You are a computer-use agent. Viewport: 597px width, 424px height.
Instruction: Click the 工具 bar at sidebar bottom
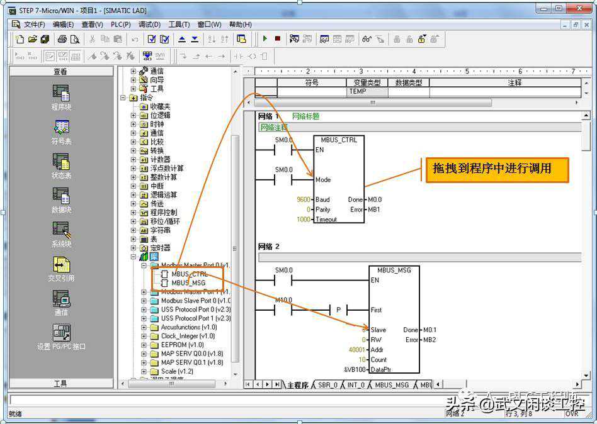[60, 383]
